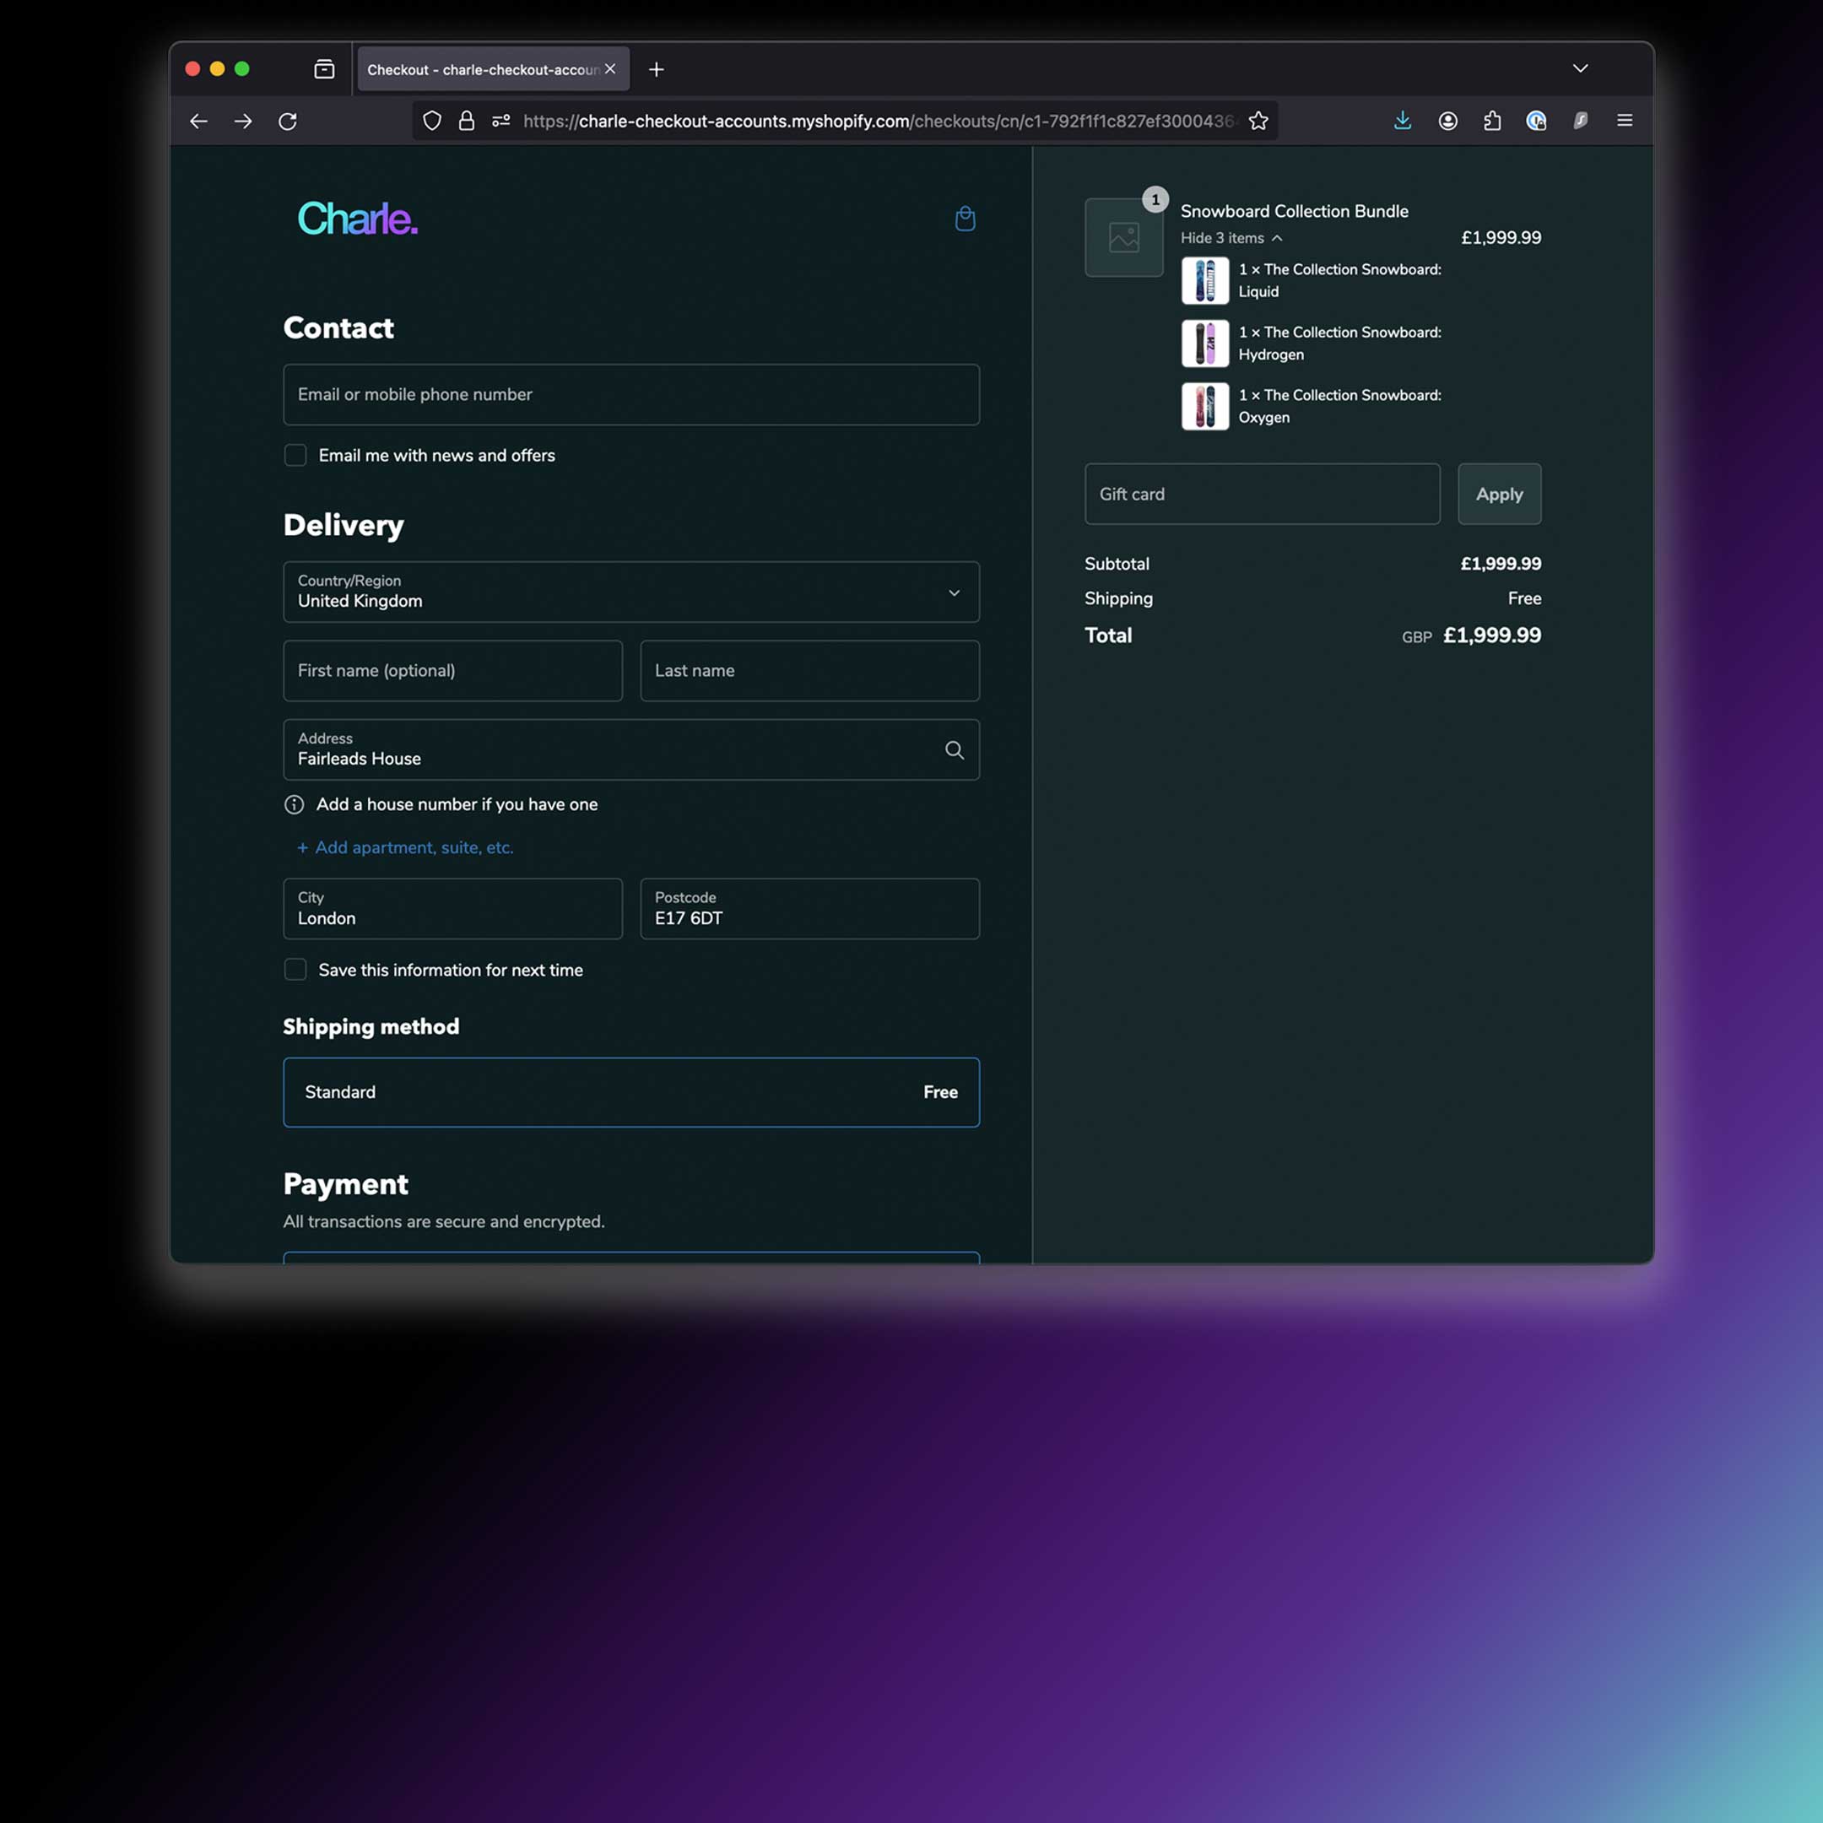The width and height of the screenshot is (1823, 1823).
Task: Click the shopping bag cart icon
Action: 965,219
